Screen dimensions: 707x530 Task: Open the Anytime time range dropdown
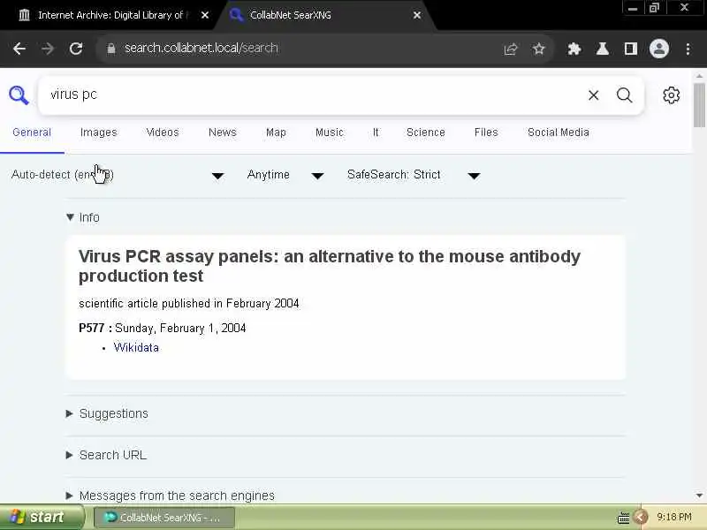(285, 175)
